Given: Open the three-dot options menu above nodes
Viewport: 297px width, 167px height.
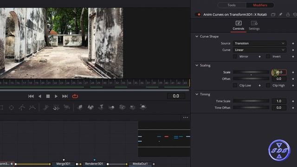Looking at the screenshot, I should 186,117.
